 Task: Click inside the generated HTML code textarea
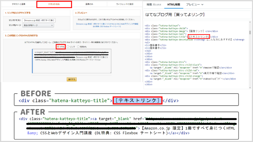pyautogui.click(x=72, y=61)
